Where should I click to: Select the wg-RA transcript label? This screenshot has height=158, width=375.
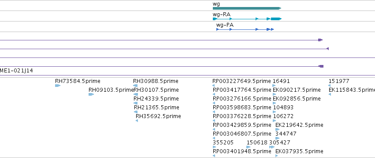[x=222, y=14]
